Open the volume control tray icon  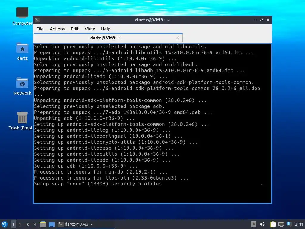pyautogui.click(x=262, y=224)
